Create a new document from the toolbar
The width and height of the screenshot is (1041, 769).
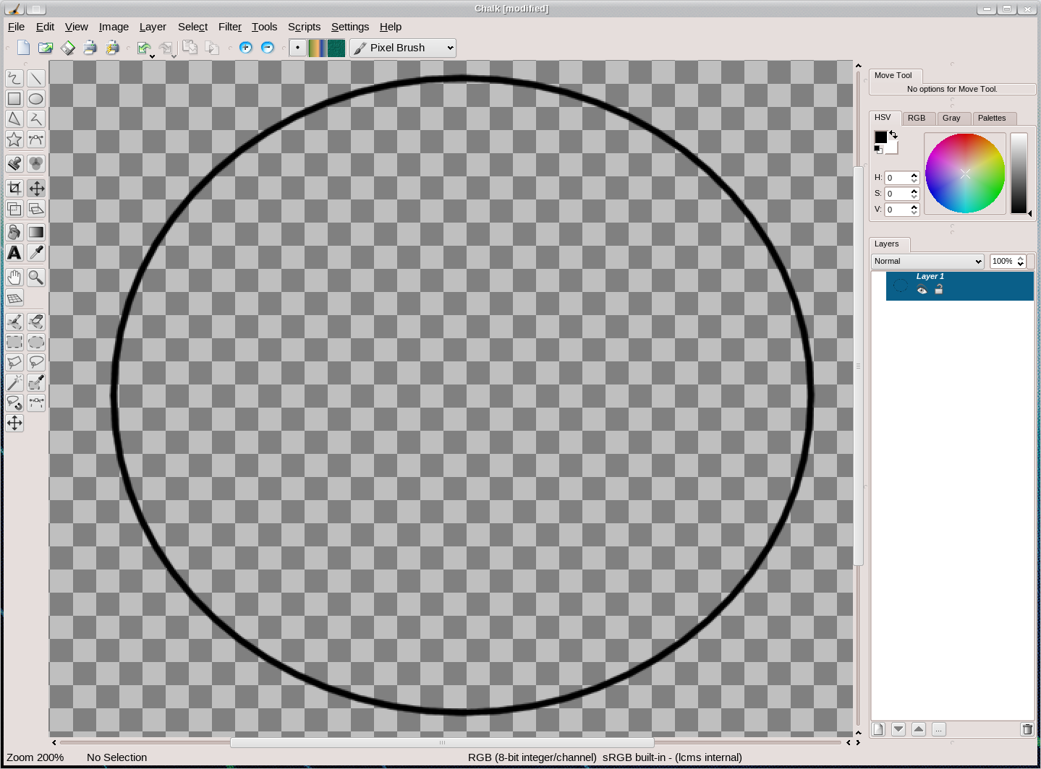click(24, 48)
